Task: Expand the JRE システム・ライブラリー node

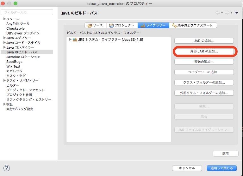Action: point(70,39)
